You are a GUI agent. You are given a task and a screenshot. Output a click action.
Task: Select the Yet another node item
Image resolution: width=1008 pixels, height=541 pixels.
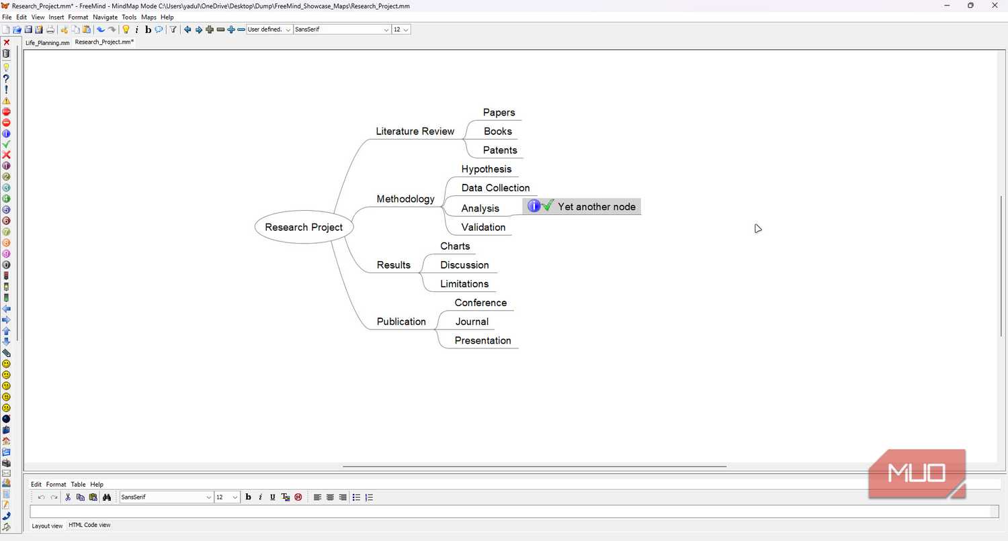click(582, 206)
